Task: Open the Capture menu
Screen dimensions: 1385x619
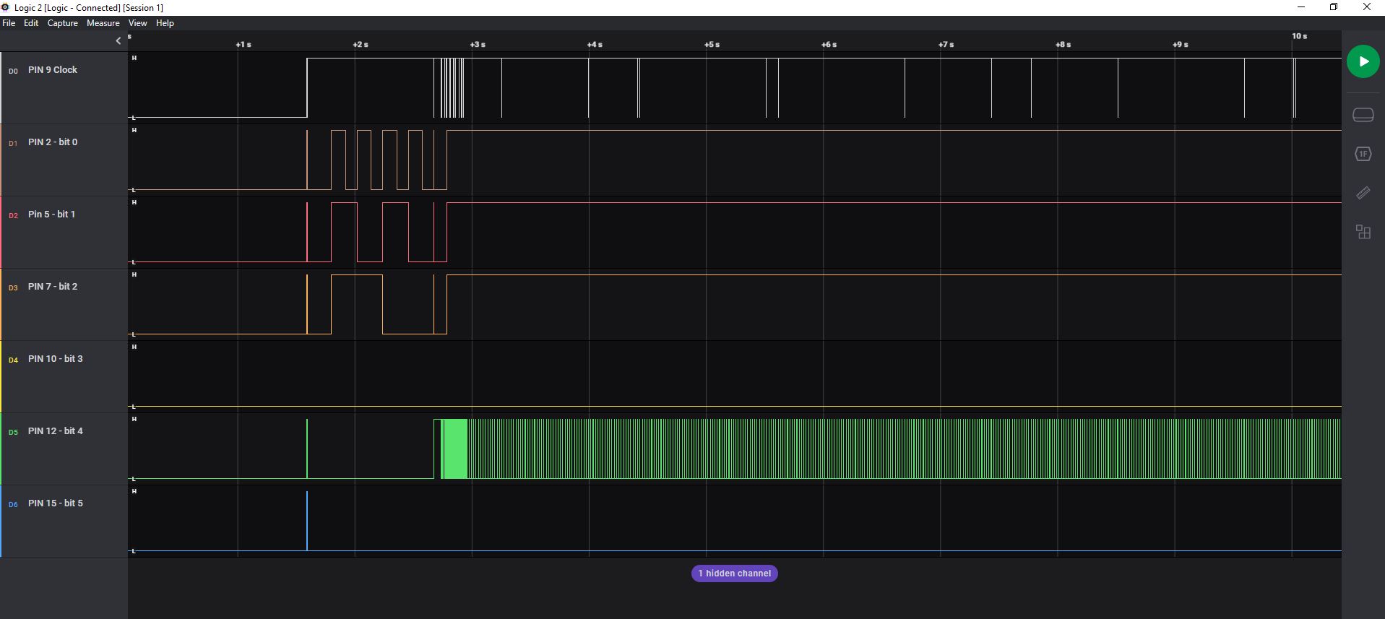Action: click(x=63, y=23)
